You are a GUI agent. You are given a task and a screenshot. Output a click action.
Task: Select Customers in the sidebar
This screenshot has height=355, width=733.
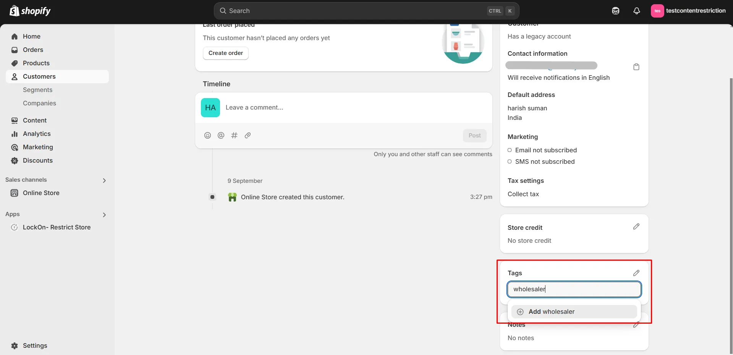57,76
